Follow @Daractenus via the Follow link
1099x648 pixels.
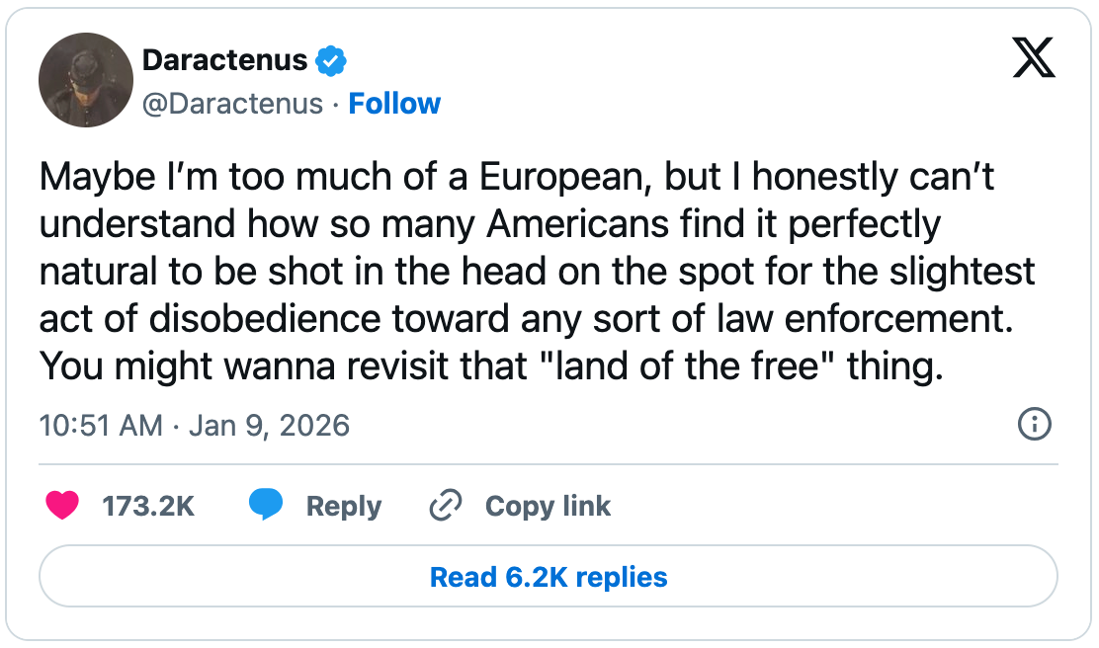(x=395, y=103)
